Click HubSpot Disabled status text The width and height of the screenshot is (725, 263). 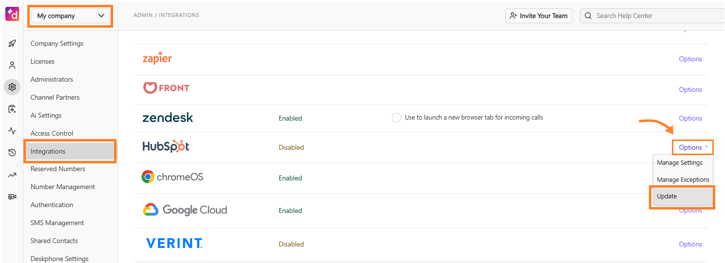(291, 147)
